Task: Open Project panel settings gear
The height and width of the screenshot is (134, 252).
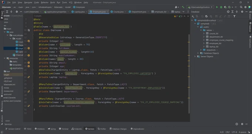Action: [x=17, y=12]
